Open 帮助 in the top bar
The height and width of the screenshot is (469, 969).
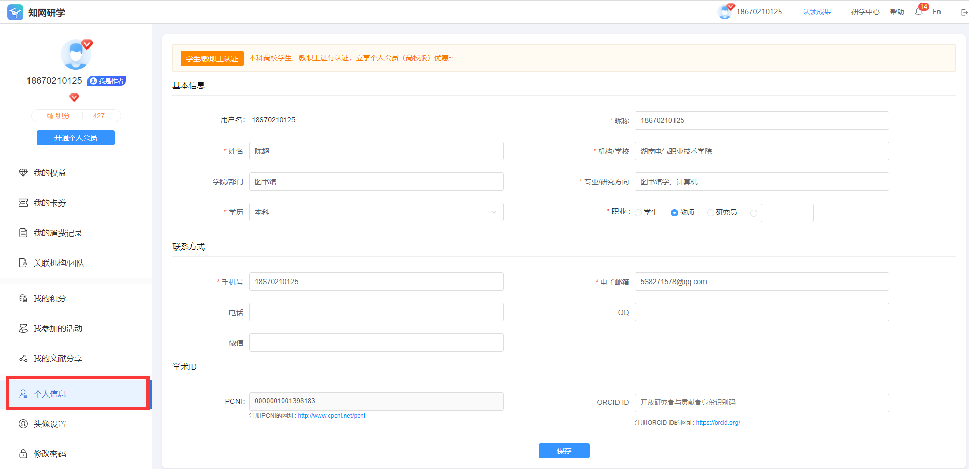point(897,12)
